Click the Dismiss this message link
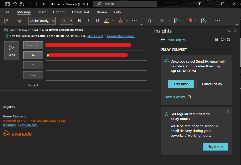 click(x=121, y=36)
